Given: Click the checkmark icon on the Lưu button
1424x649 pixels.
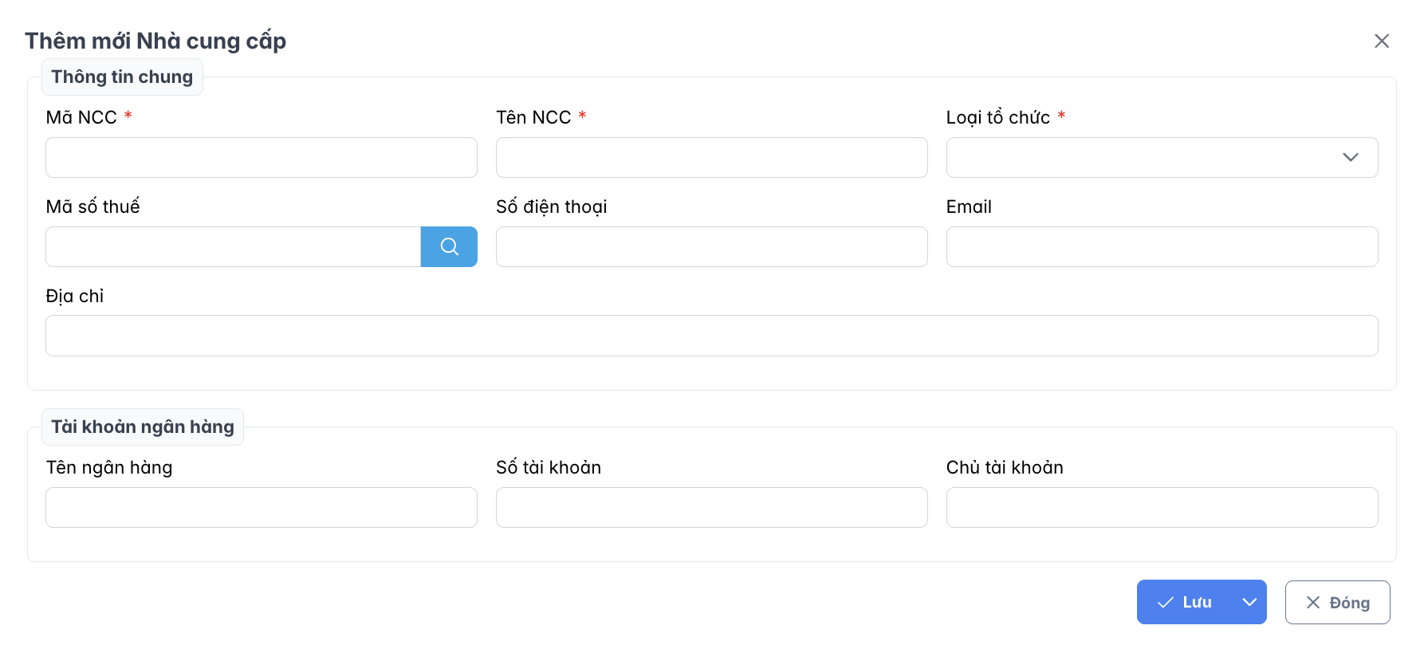Looking at the screenshot, I should (1166, 602).
